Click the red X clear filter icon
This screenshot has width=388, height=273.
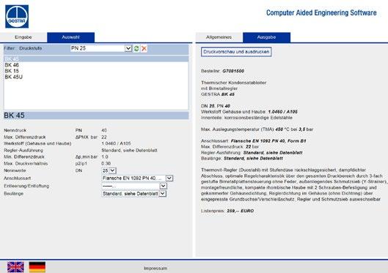(x=144, y=48)
